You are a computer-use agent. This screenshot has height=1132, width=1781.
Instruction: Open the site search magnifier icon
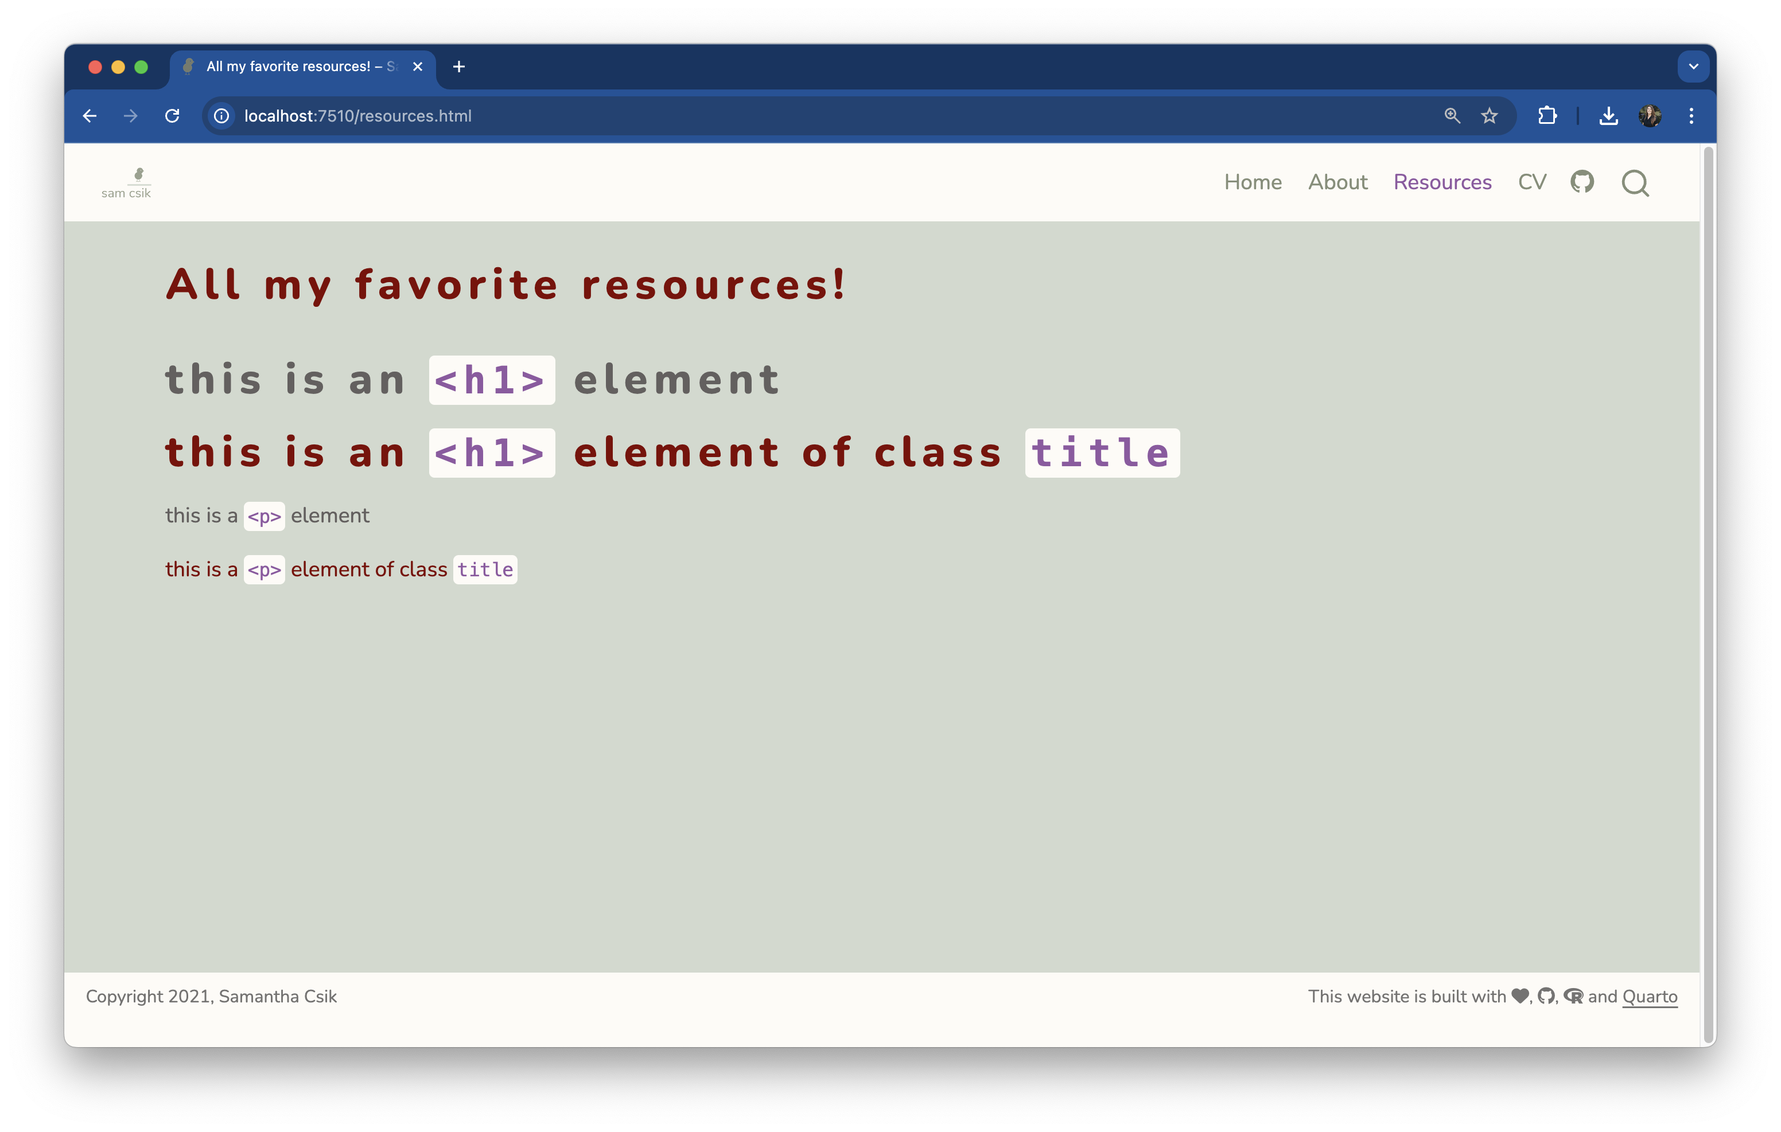tap(1635, 182)
